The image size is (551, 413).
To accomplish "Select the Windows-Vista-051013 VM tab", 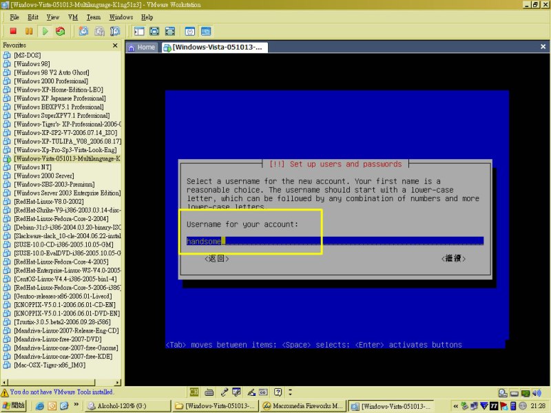I will pyautogui.click(x=215, y=47).
